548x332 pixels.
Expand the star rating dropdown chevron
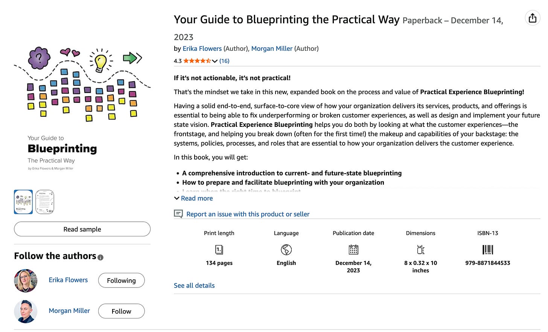click(x=215, y=61)
